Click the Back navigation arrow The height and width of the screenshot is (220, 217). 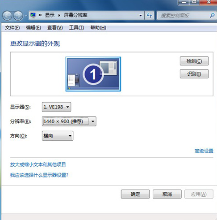tap(7, 16)
